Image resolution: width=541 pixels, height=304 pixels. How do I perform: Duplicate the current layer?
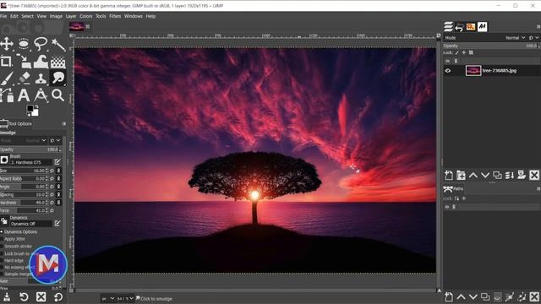pyautogui.click(x=497, y=175)
